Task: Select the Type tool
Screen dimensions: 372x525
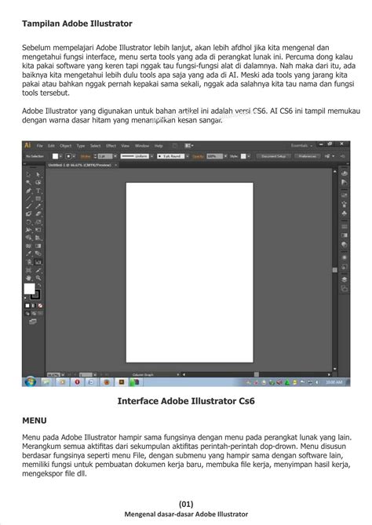Action: click(38, 191)
